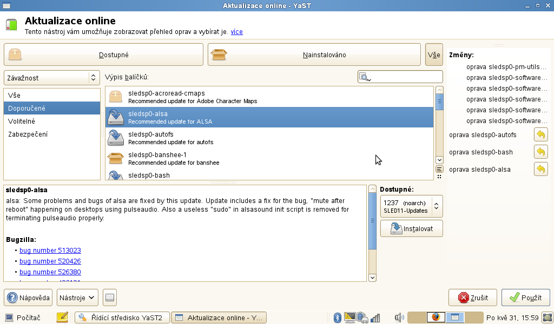Select the Vše severity filter
This screenshot has height=324, width=554.
[x=52, y=95]
